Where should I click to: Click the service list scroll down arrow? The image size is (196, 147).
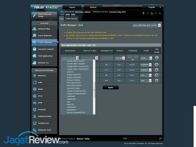click(94, 113)
